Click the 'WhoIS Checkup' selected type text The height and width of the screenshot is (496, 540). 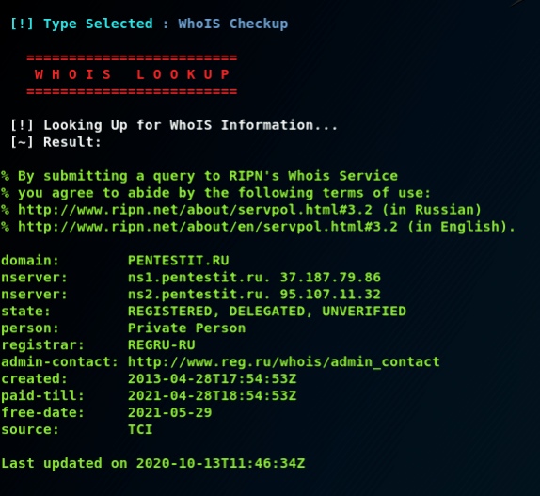click(x=232, y=24)
